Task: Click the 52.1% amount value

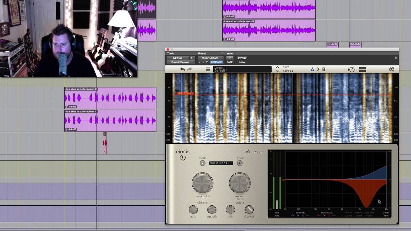Action: pos(240,199)
